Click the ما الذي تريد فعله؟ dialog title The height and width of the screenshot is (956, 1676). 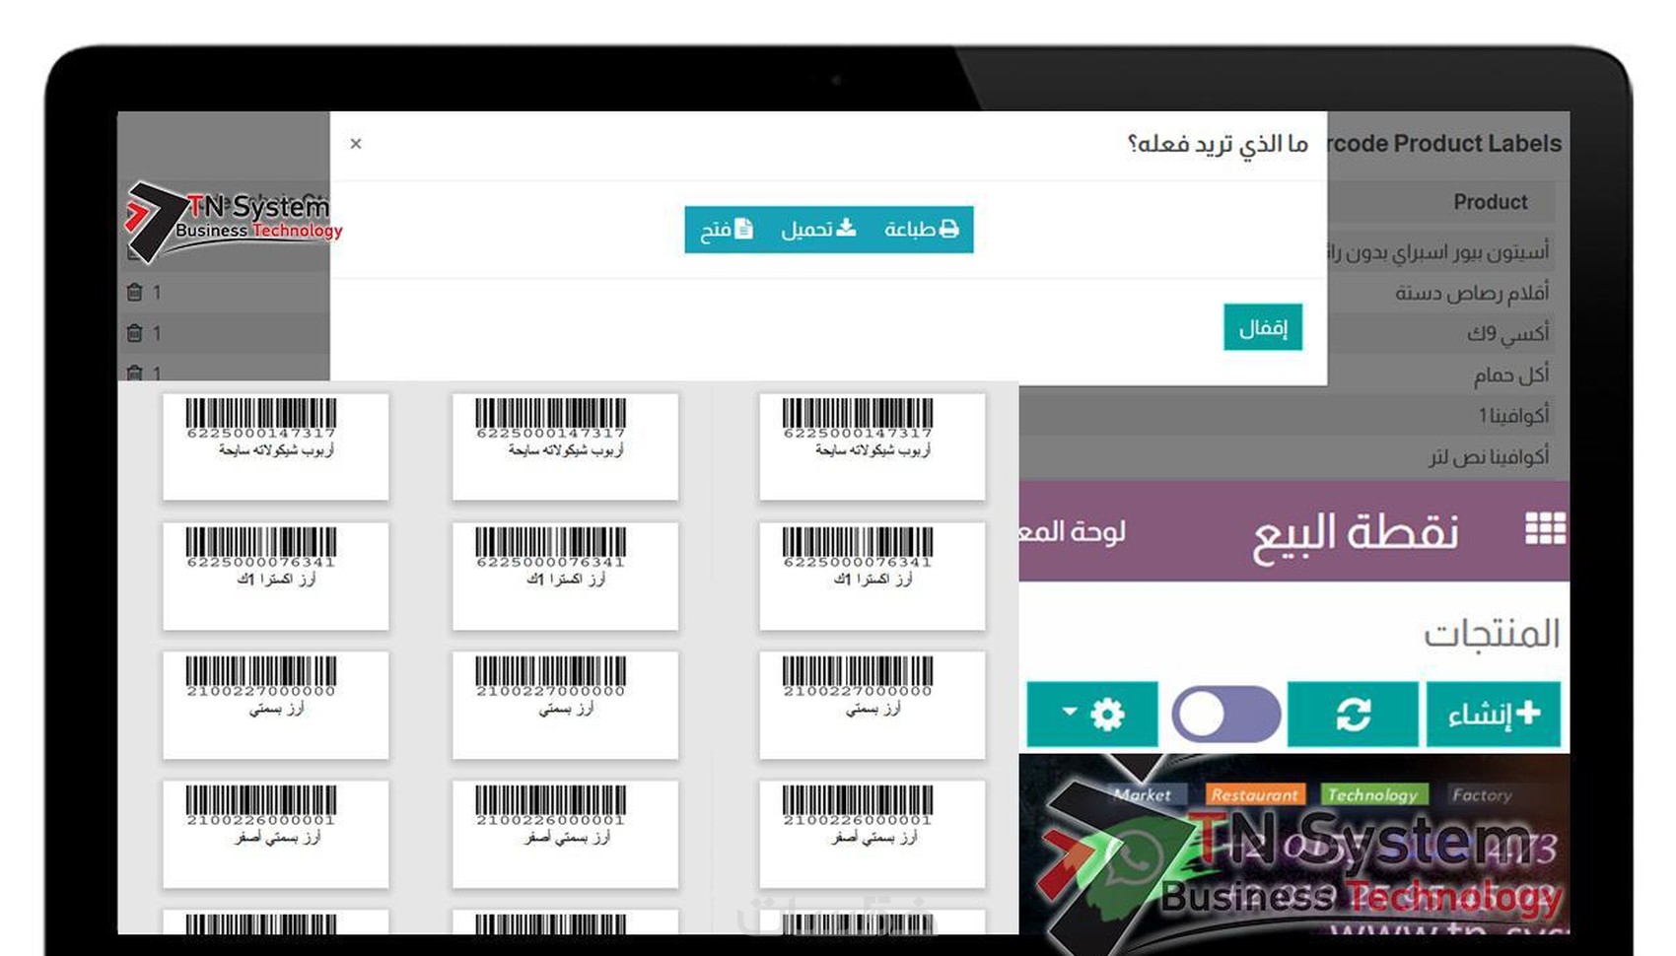(1218, 145)
